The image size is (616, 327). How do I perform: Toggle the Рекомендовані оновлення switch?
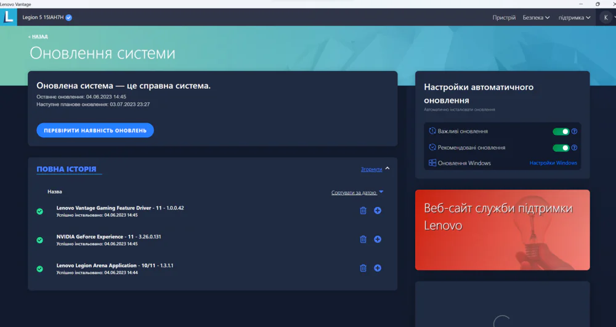pyautogui.click(x=561, y=148)
